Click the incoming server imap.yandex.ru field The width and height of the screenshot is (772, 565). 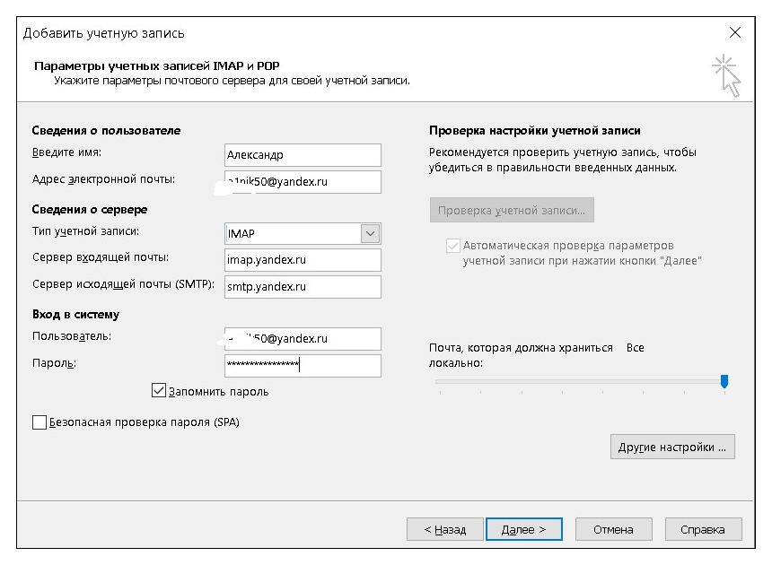(x=303, y=260)
